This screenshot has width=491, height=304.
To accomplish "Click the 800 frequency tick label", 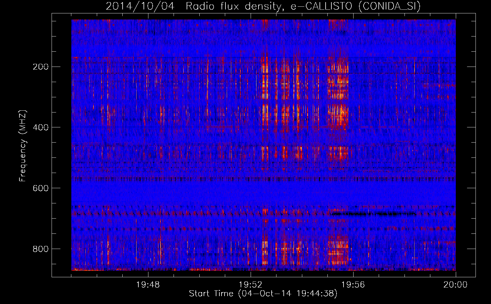I will click(40, 249).
